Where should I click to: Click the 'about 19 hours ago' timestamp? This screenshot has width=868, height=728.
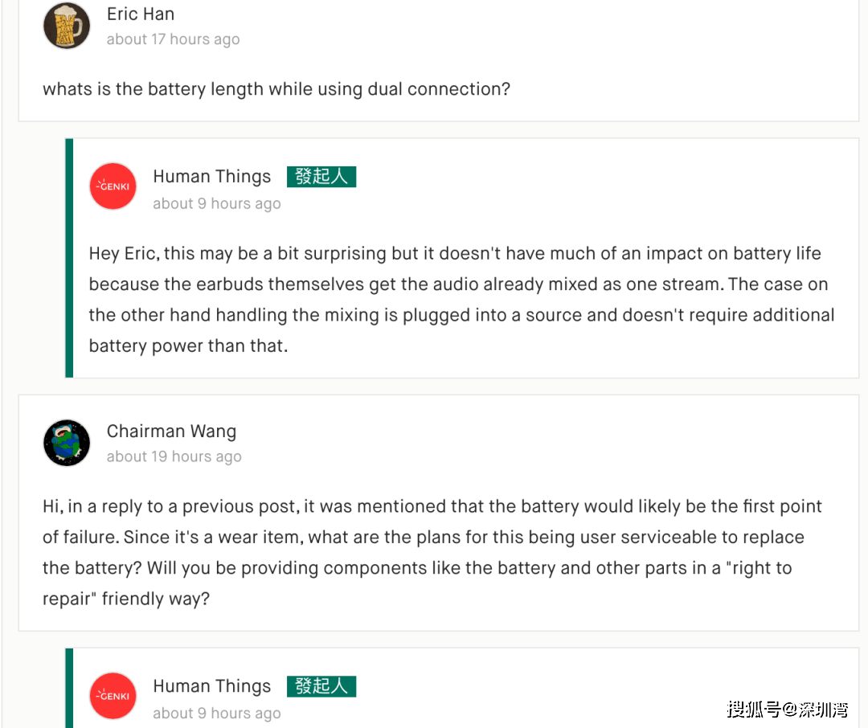point(174,456)
